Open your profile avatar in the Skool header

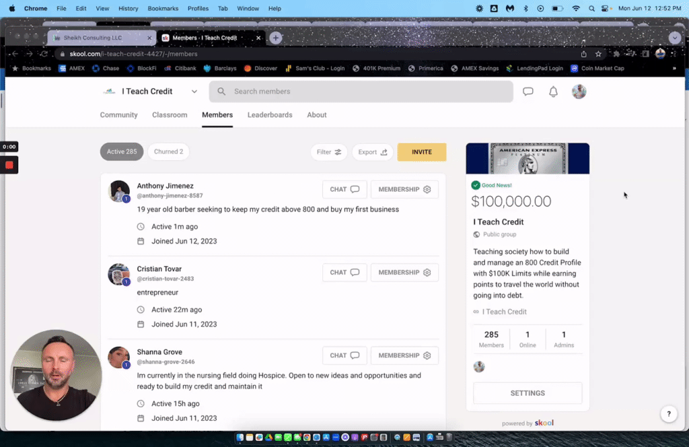click(x=579, y=92)
